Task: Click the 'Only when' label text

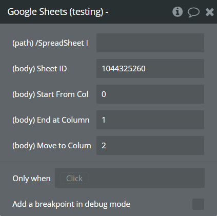Action: [x=31, y=179]
